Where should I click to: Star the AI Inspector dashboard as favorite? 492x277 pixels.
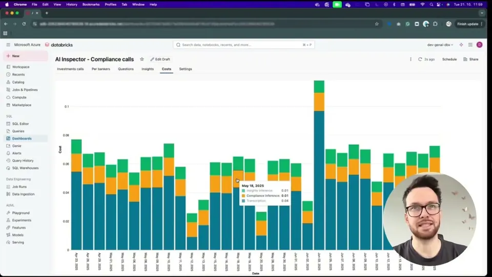[142, 59]
